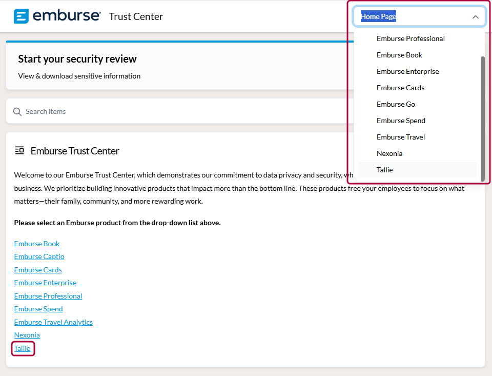Open the Emburse Enterprise link
This screenshot has width=492, height=376.
pyautogui.click(x=45, y=283)
